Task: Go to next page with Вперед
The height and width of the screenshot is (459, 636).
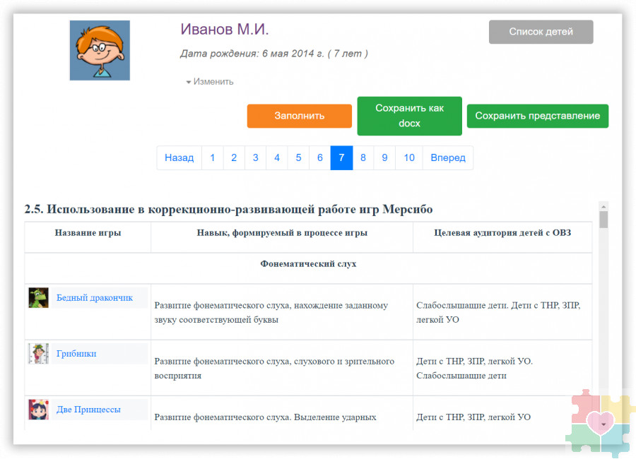Action: pos(448,157)
